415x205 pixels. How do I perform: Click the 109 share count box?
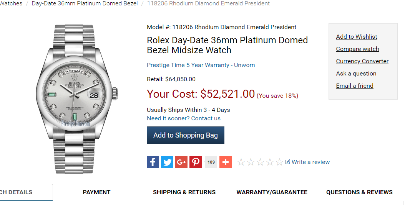click(x=211, y=162)
